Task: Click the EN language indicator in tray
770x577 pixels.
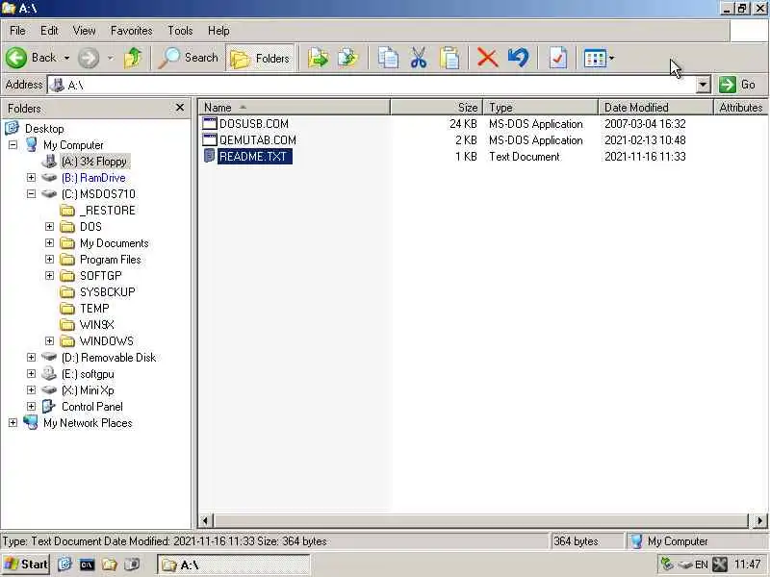Action: coord(701,564)
